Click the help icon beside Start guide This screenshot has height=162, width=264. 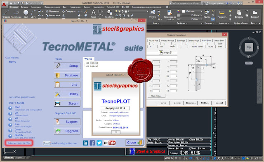(x=10, y=108)
